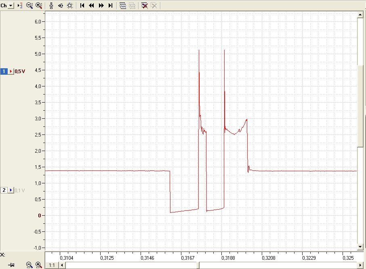Step forward with the fast-forward button
Viewport: 366px width, 269px height.
pyautogui.click(x=101, y=6)
